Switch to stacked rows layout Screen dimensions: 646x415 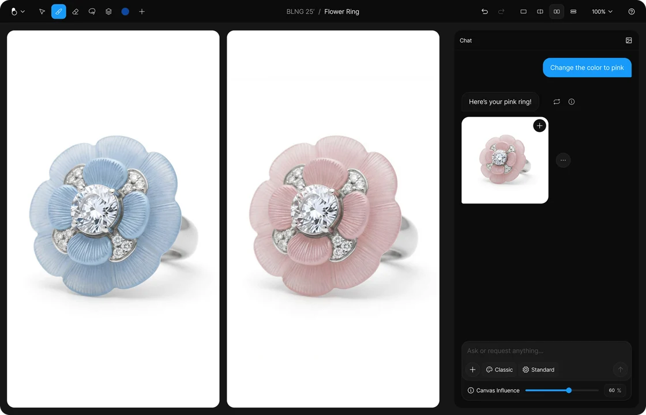573,12
